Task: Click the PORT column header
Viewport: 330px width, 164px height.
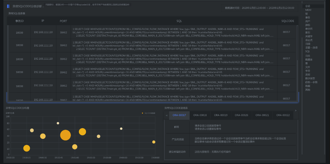Action: (x=63, y=21)
